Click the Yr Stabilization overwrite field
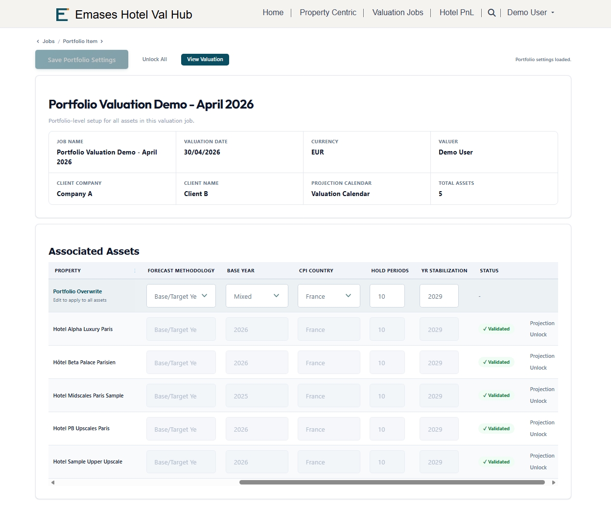The height and width of the screenshot is (506, 611). 439,296
